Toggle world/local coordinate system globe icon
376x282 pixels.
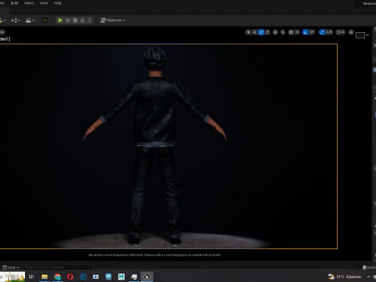275,32
